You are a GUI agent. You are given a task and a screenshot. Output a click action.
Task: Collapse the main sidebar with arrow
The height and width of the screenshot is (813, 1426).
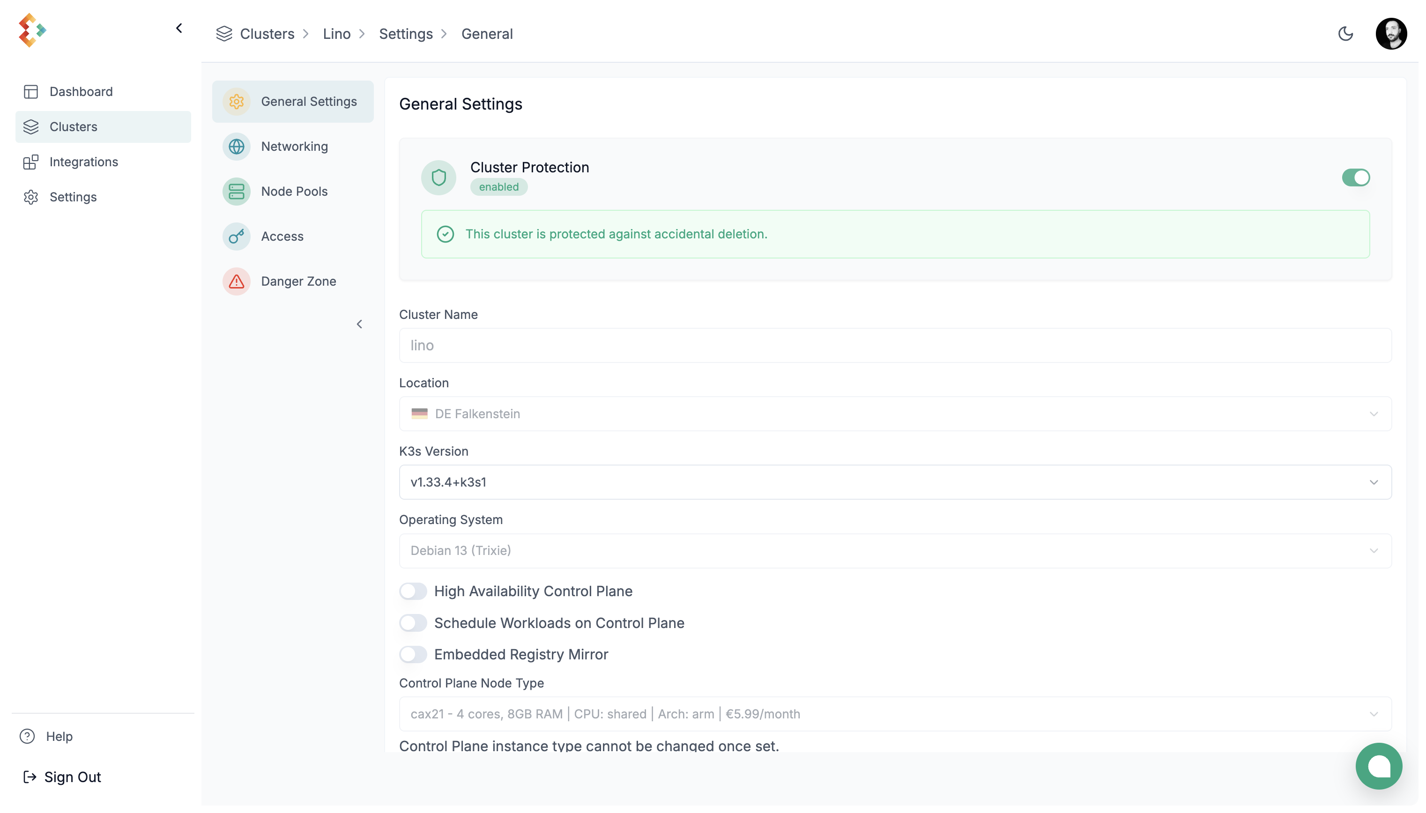point(179,28)
